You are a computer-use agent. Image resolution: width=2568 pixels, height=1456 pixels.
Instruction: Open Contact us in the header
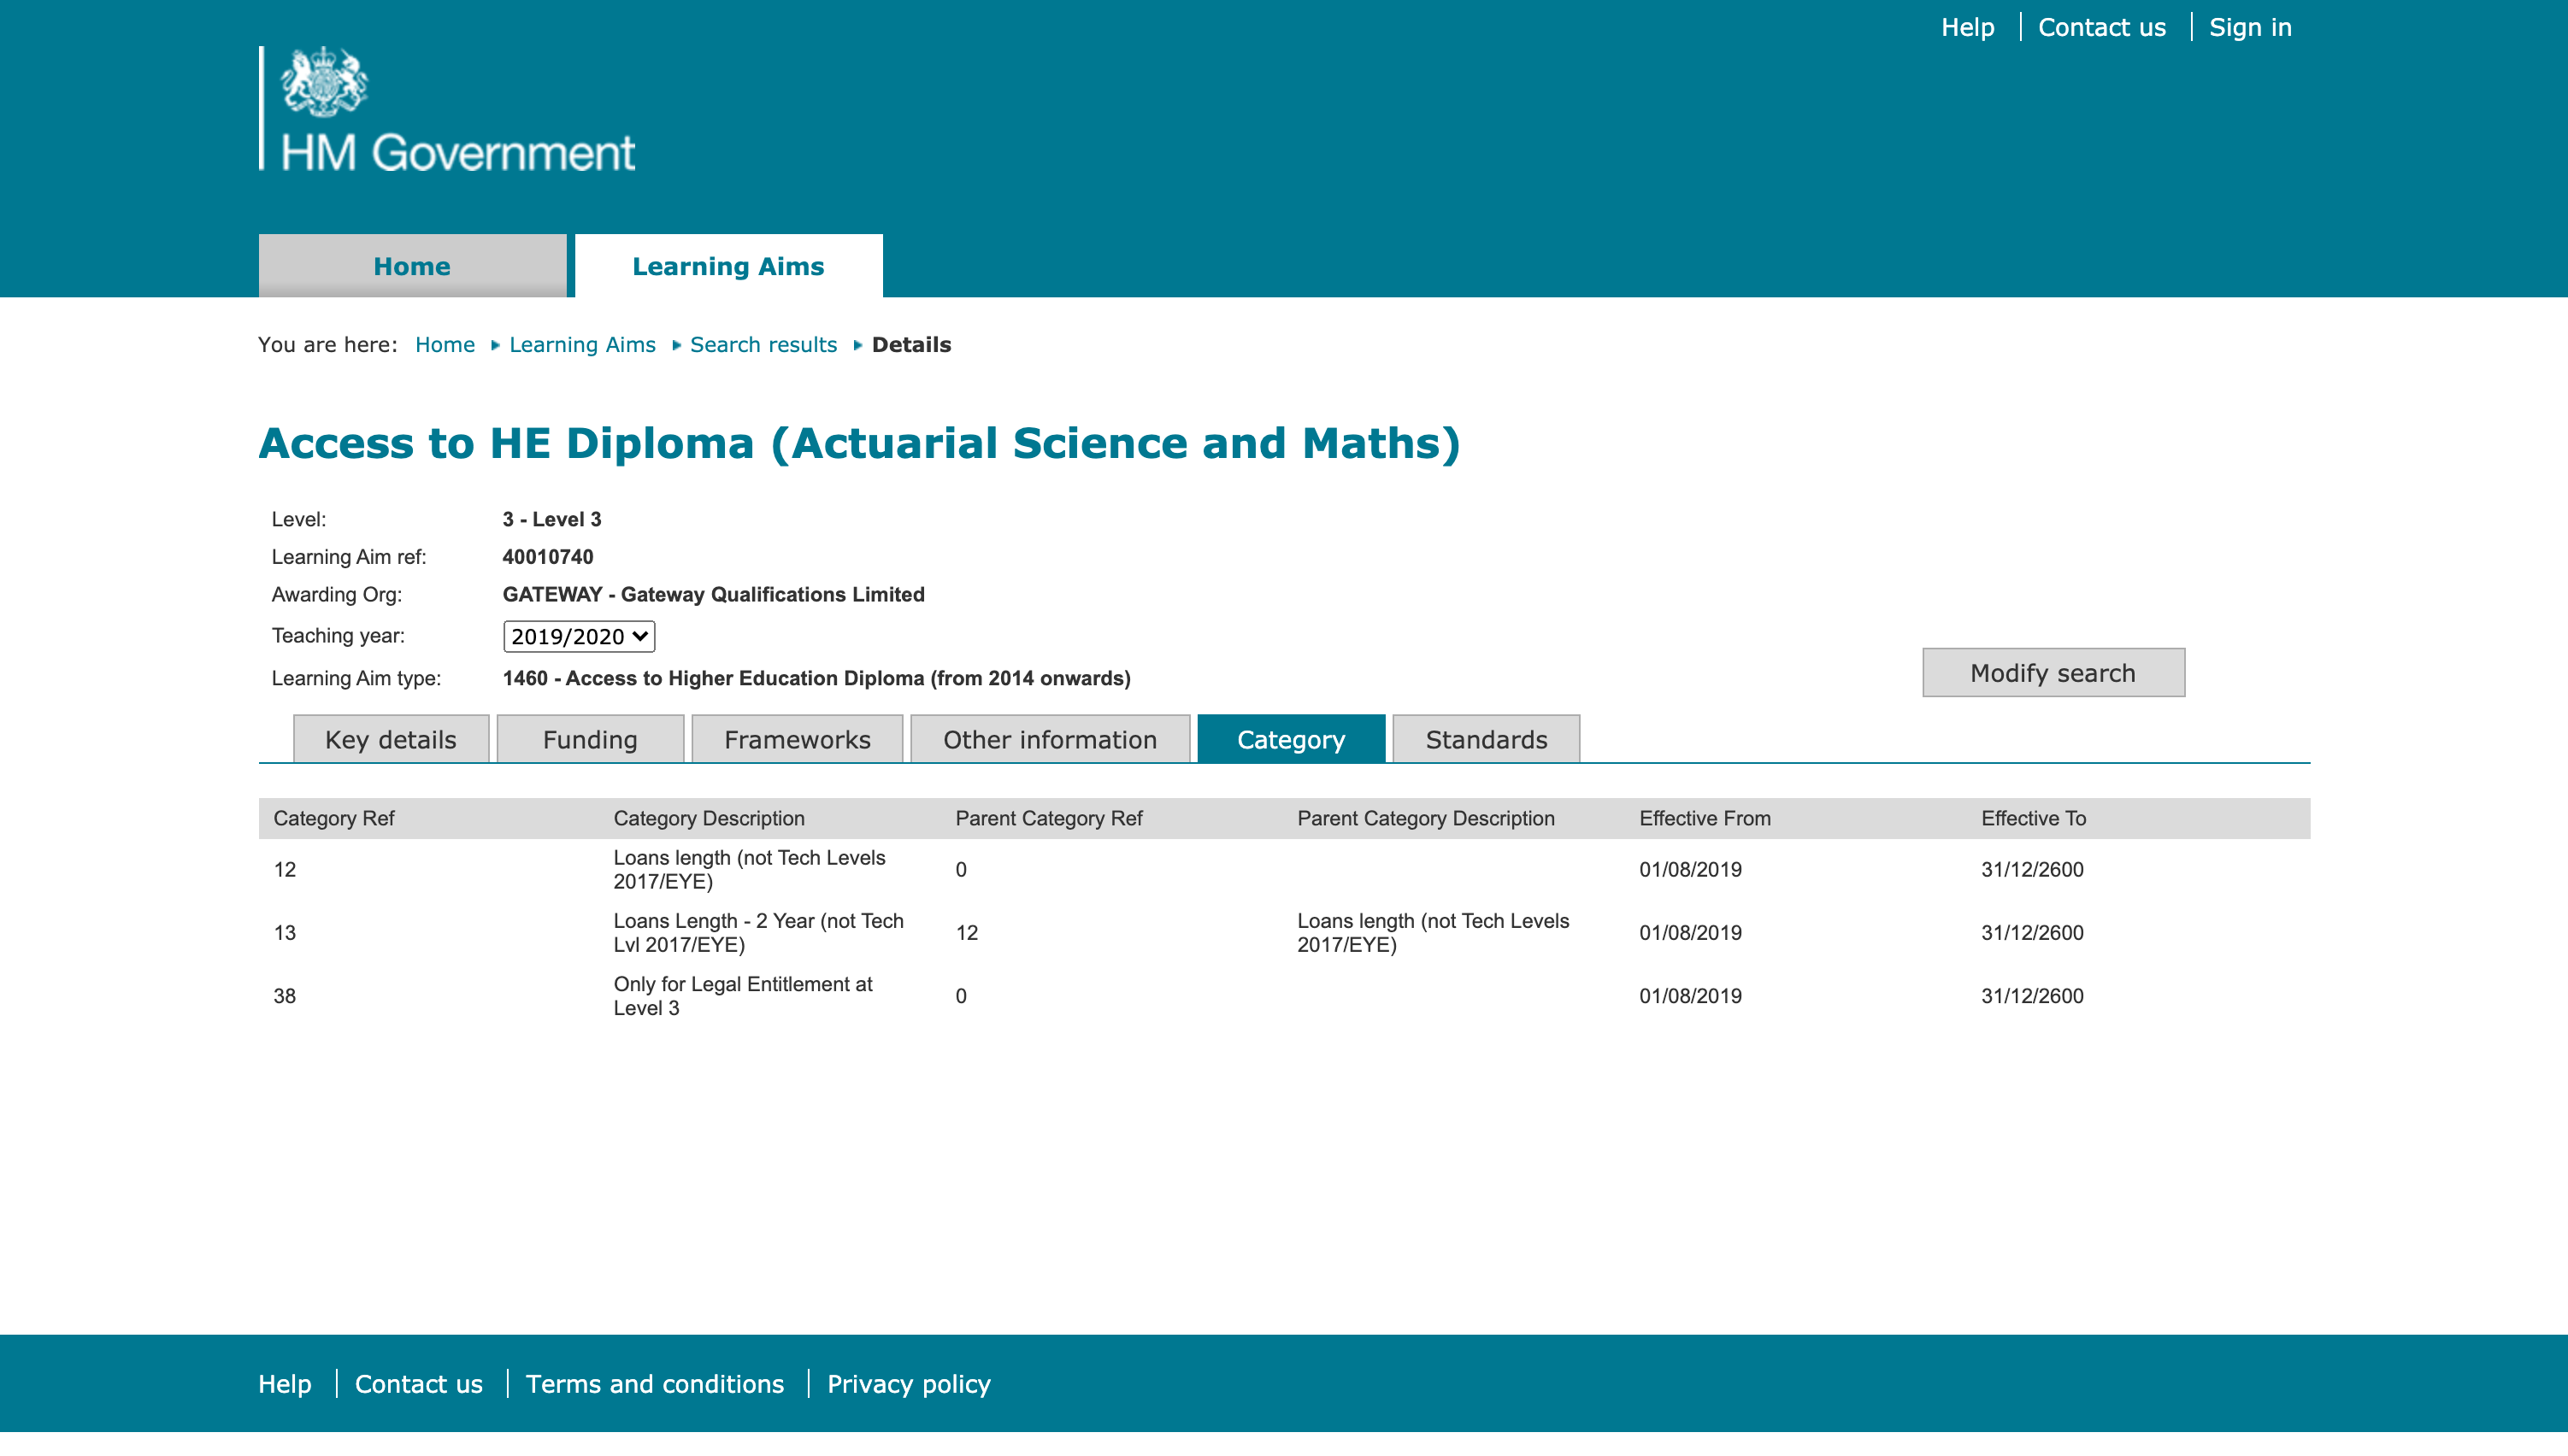coord(2100,27)
